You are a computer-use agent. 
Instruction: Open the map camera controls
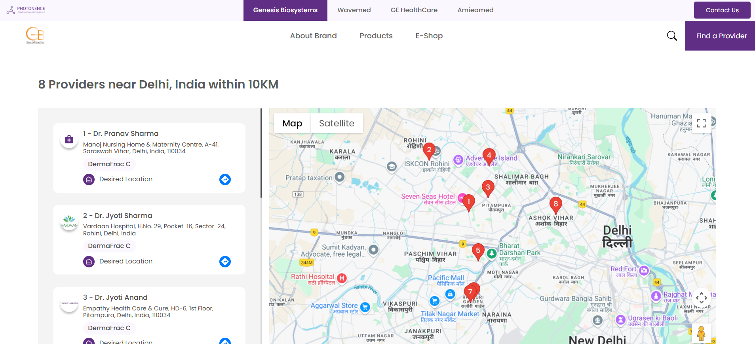[x=702, y=297]
